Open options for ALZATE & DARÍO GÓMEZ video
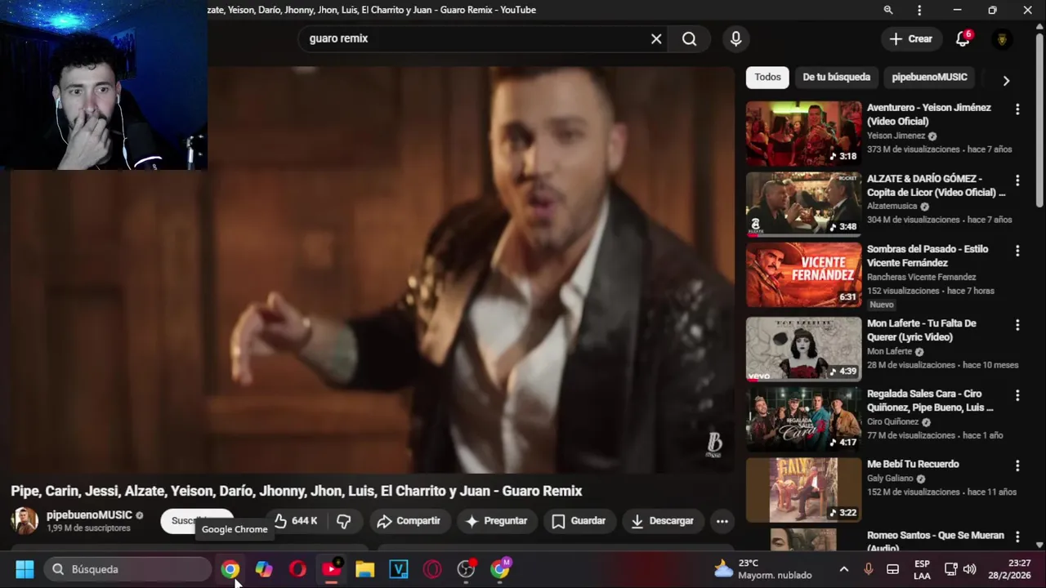 pyautogui.click(x=1017, y=180)
